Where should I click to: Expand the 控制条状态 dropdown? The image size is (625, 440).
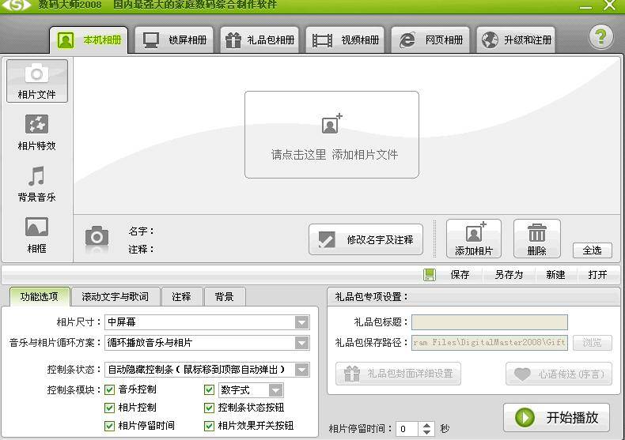click(301, 370)
